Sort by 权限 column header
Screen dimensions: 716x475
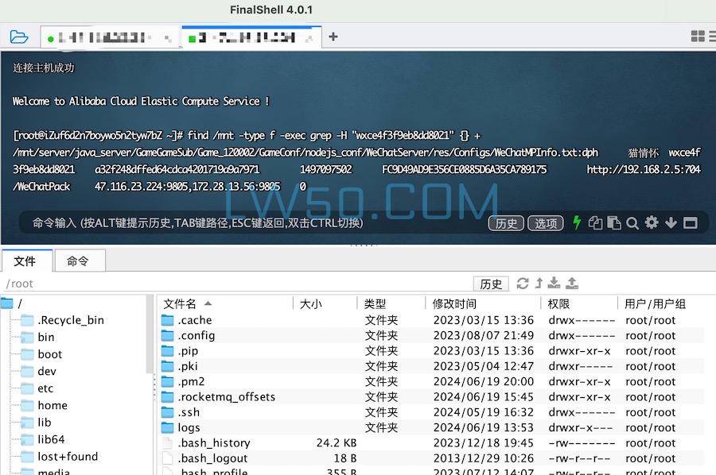(579, 304)
